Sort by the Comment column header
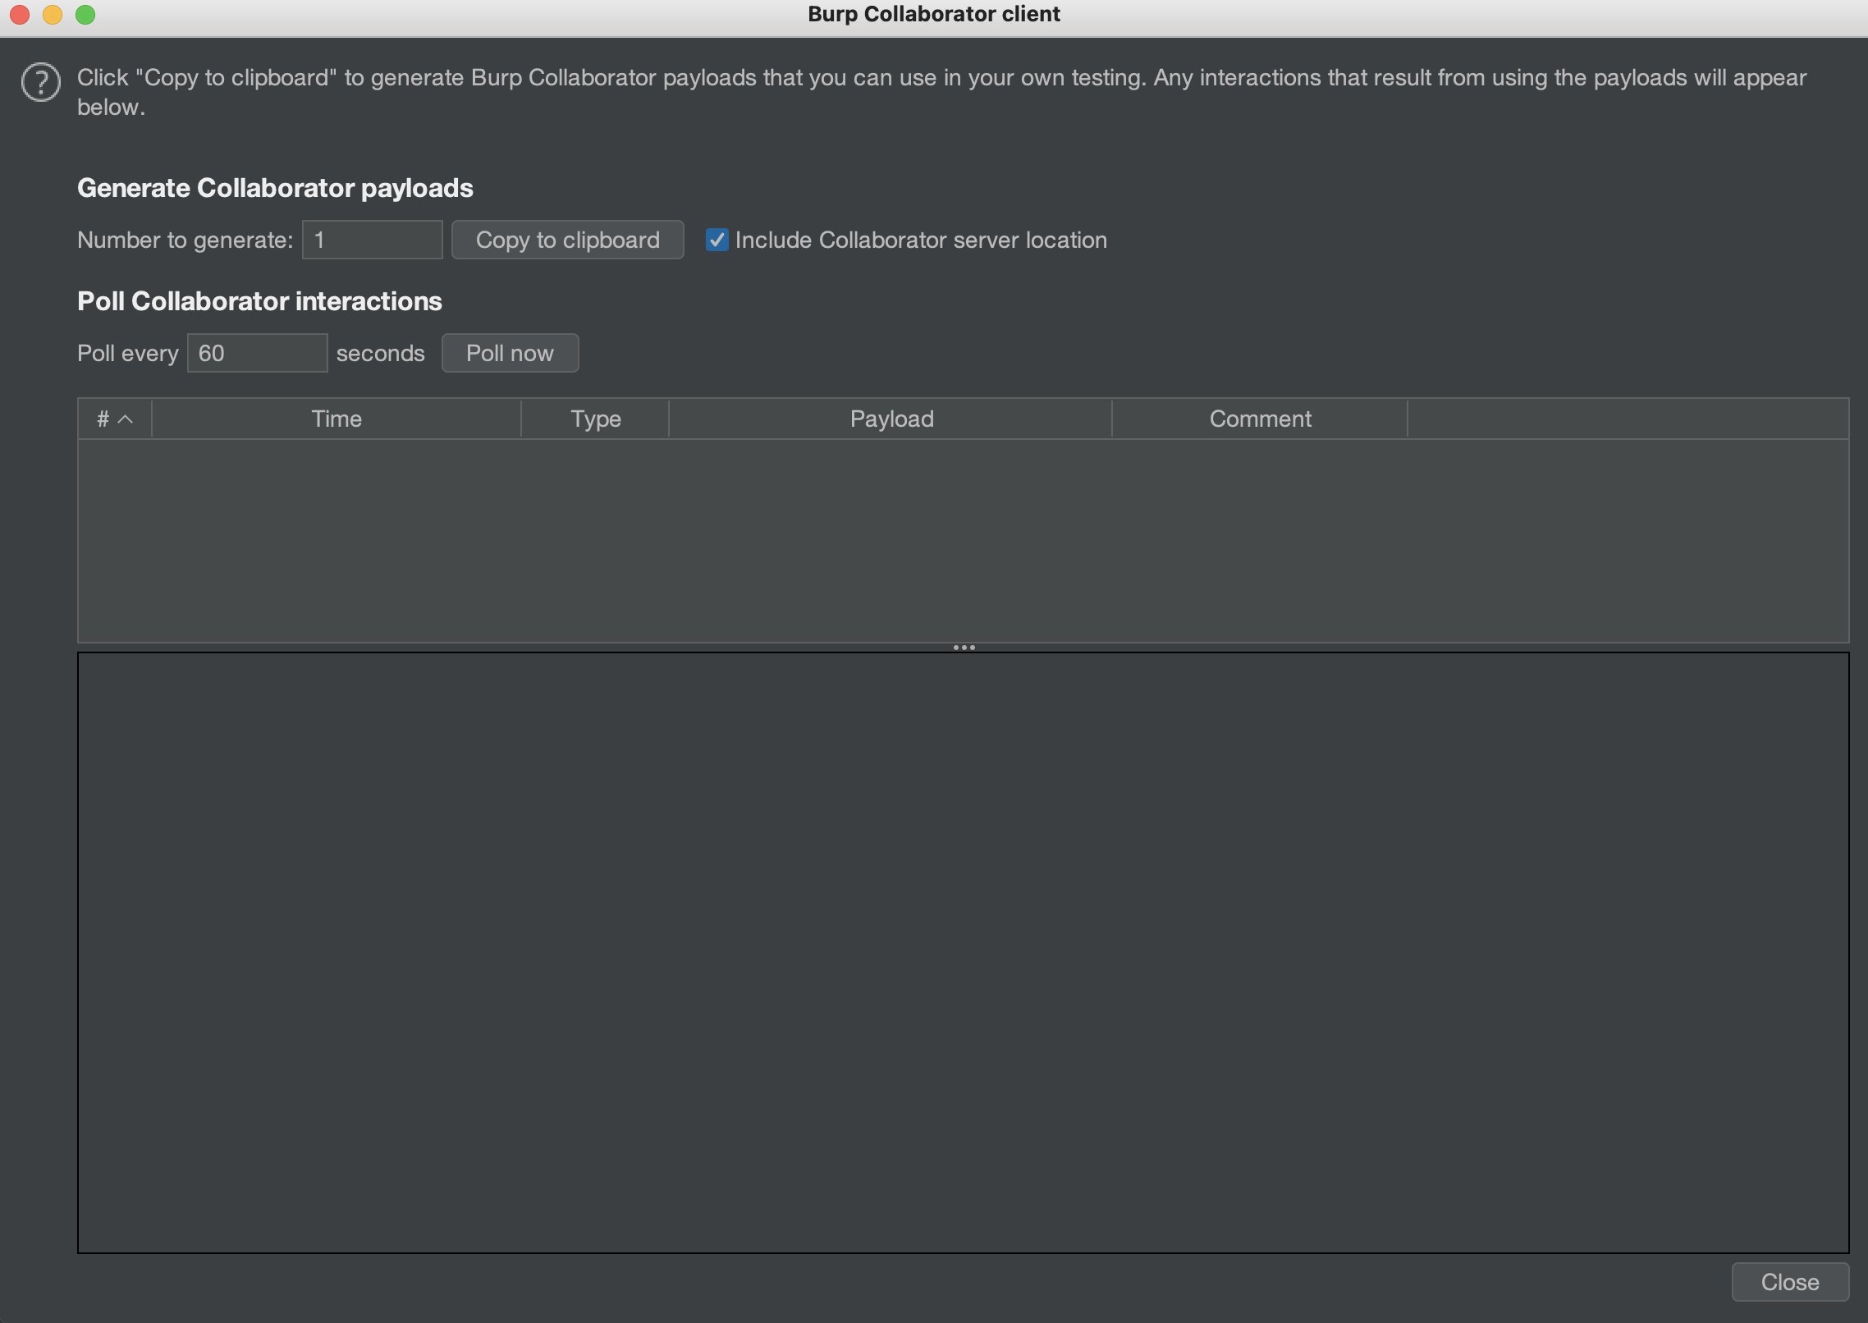1868x1323 pixels. point(1260,419)
